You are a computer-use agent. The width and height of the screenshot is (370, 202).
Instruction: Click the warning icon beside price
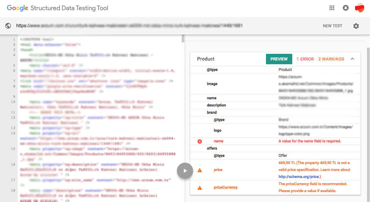pyautogui.click(x=199, y=170)
